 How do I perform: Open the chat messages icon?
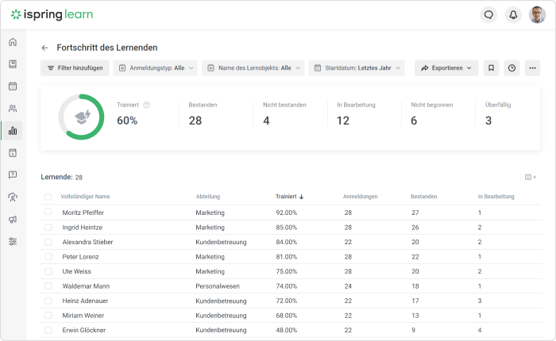(489, 14)
